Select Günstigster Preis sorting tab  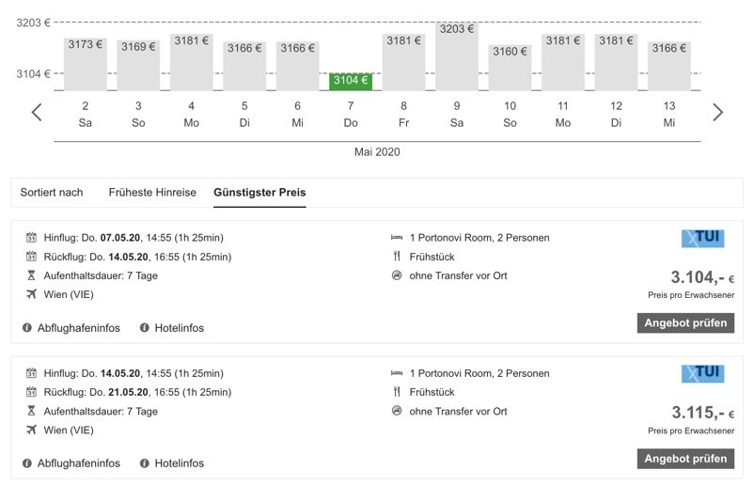pos(259,193)
